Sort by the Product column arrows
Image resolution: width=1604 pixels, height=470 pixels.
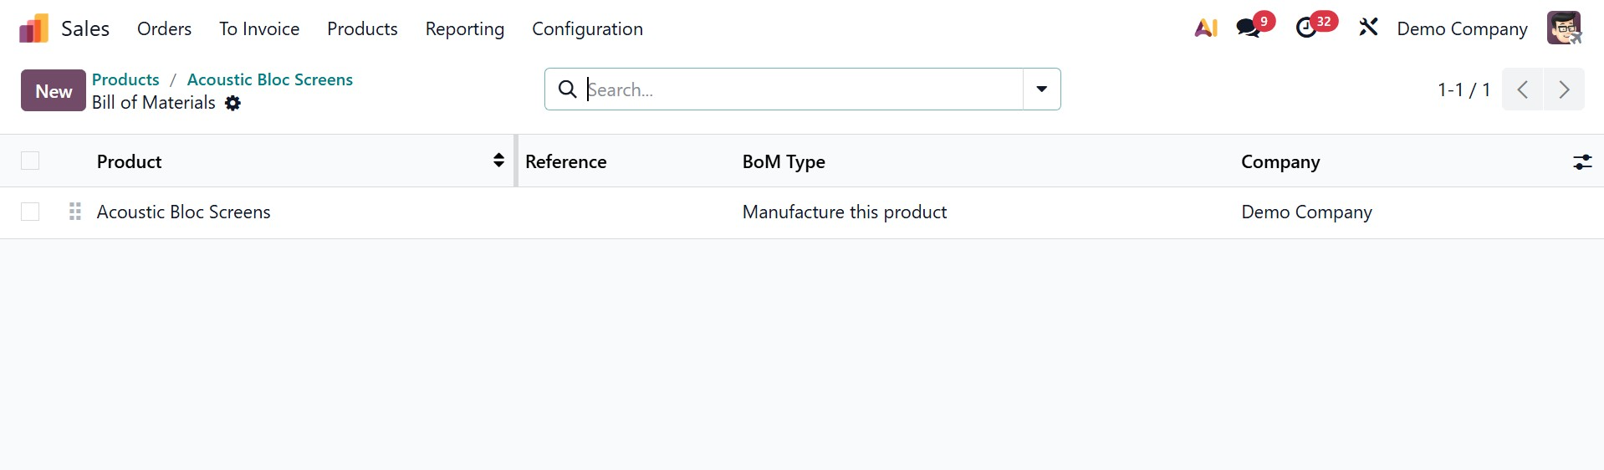click(498, 161)
